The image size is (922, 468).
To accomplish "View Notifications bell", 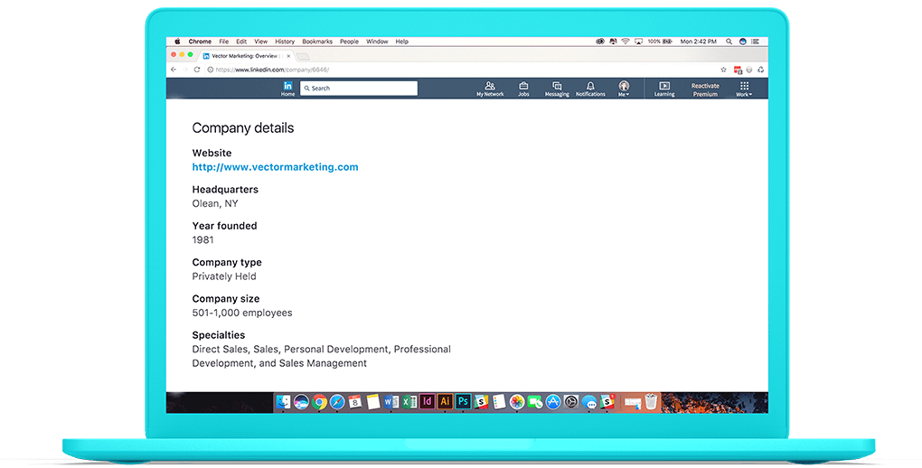I will [590, 89].
